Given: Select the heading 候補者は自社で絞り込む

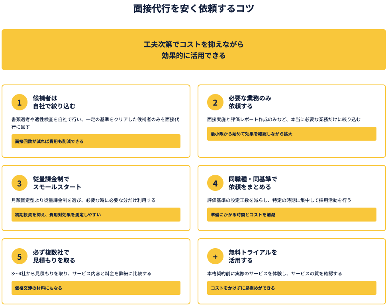Looking at the screenshot, I should (x=54, y=102).
